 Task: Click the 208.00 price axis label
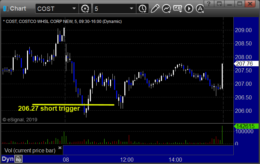coord(243,57)
